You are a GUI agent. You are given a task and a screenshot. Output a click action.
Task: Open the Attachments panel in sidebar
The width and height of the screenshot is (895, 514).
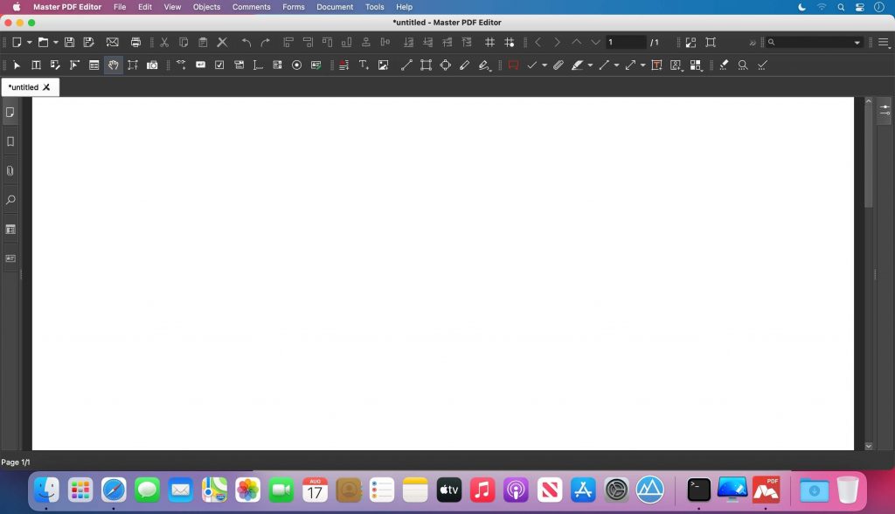10,171
